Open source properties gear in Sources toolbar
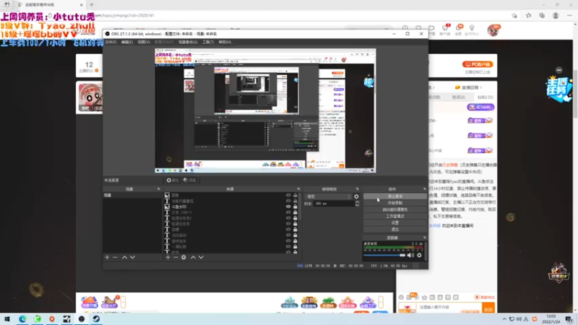The image size is (578, 325). pos(184,257)
